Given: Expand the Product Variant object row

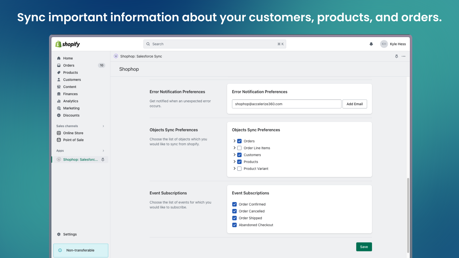Looking at the screenshot, I should 234,169.
